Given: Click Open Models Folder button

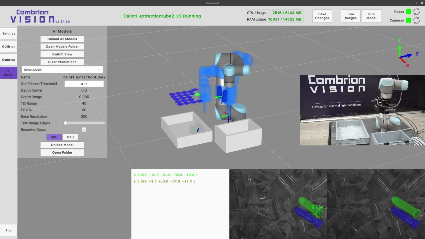Looking at the screenshot, I should [x=62, y=46].
